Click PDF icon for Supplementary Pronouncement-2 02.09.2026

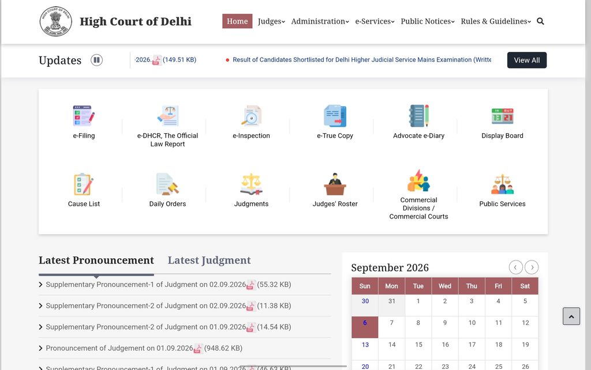click(251, 306)
